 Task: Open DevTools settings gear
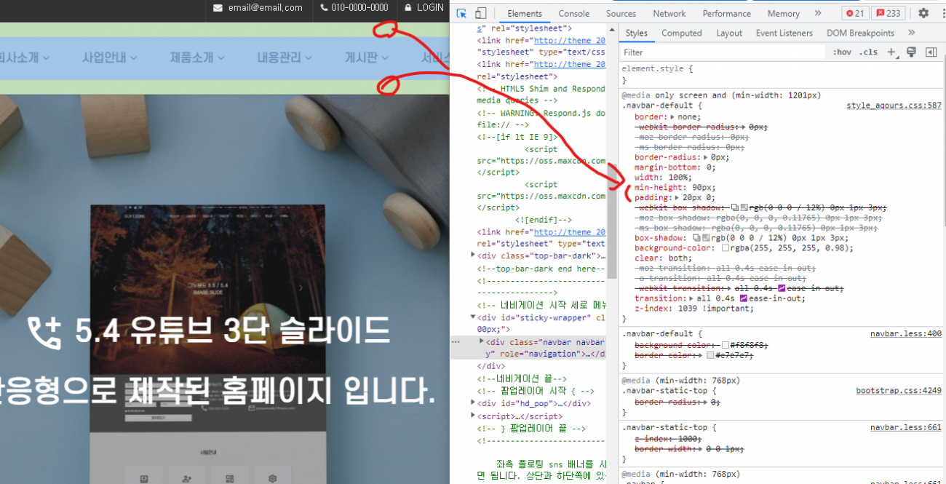923,13
